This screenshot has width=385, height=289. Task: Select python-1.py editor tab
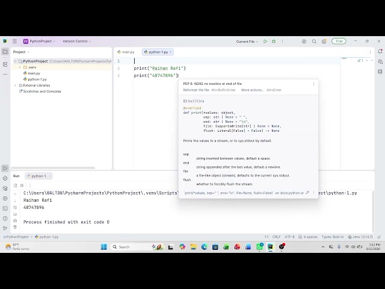pos(156,52)
